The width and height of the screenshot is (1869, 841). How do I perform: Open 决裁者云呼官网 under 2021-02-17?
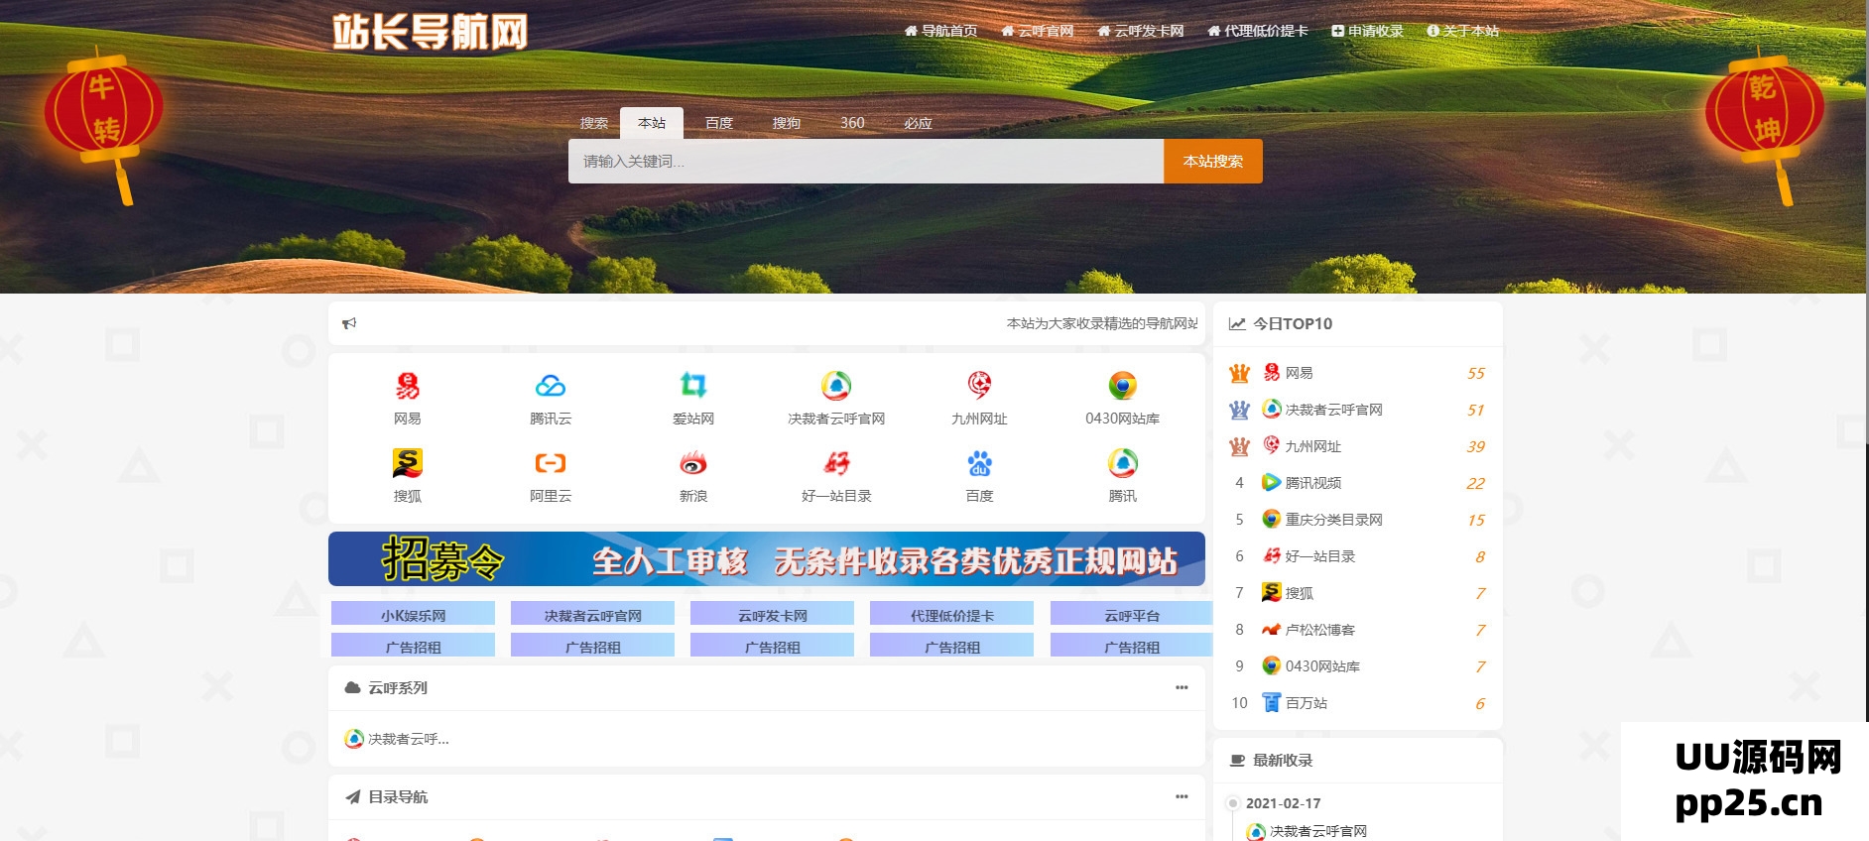click(x=1308, y=831)
